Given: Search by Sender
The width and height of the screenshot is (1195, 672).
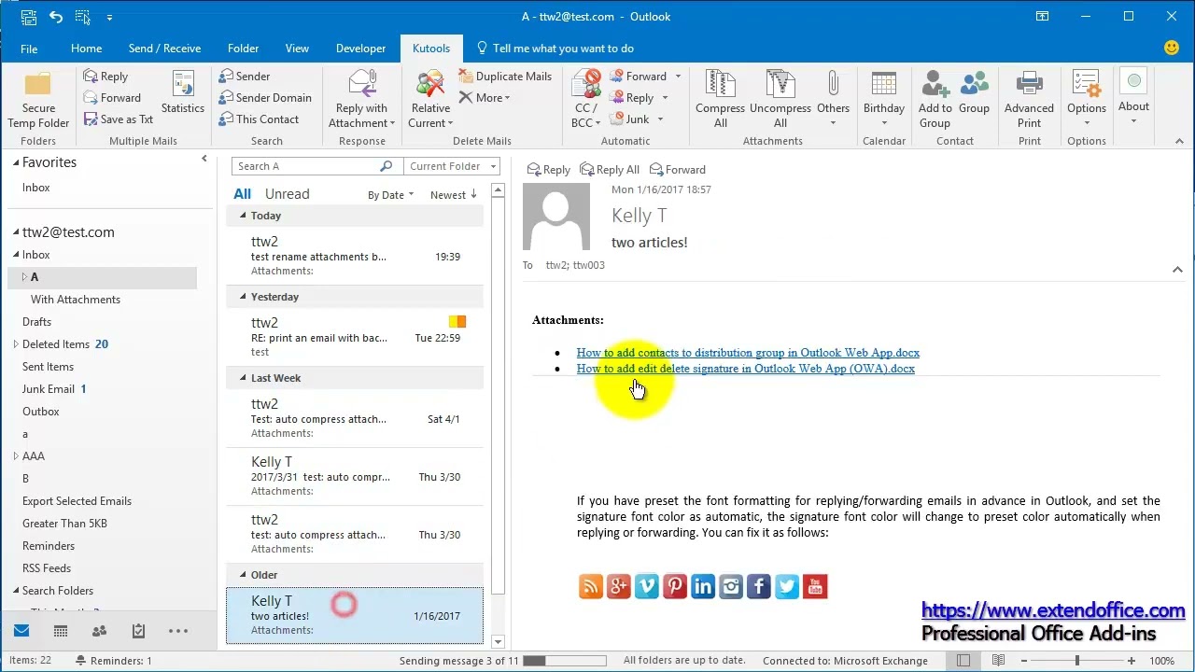Looking at the screenshot, I should click(x=245, y=77).
